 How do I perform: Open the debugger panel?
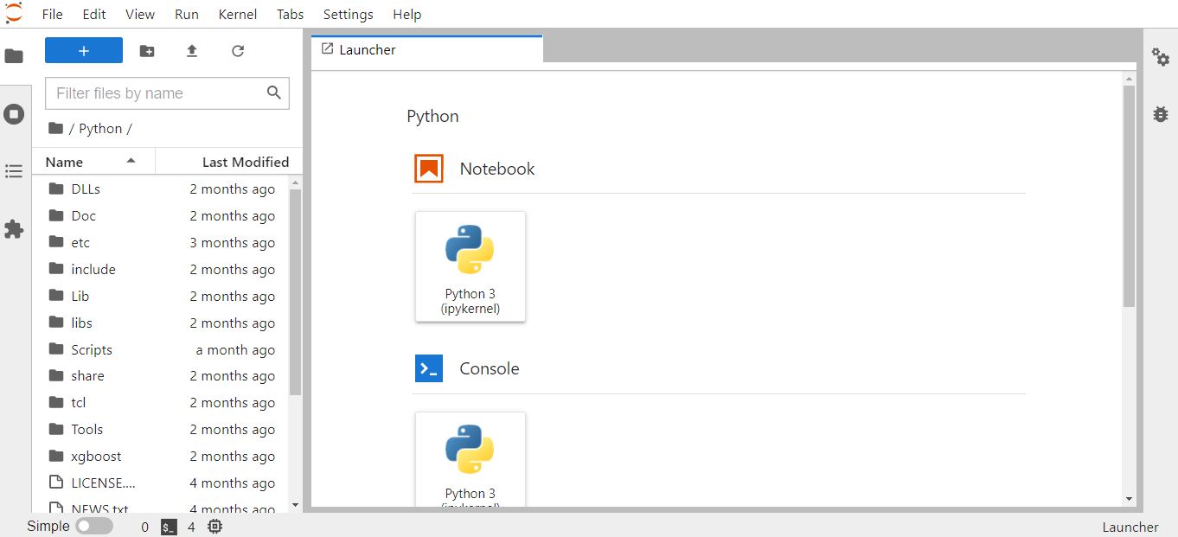(1160, 113)
